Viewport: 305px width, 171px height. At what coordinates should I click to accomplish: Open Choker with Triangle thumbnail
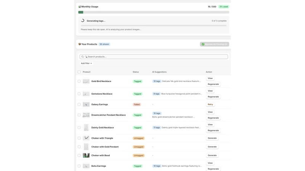point(86,138)
